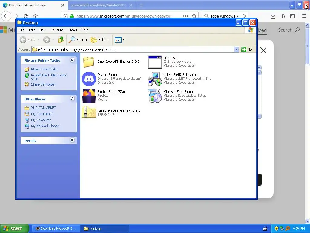Click the Explorer Forward arrow button
The width and height of the screenshot is (310, 233).
tap(47, 40)
